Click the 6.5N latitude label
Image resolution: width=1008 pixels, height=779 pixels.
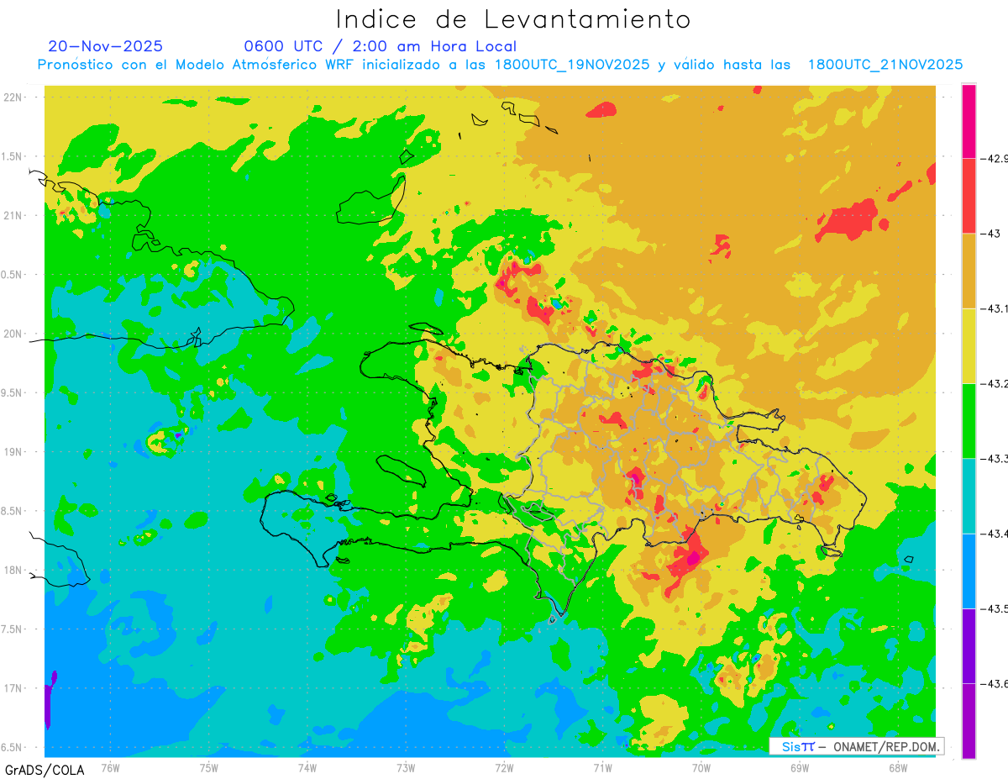(13, 748)
